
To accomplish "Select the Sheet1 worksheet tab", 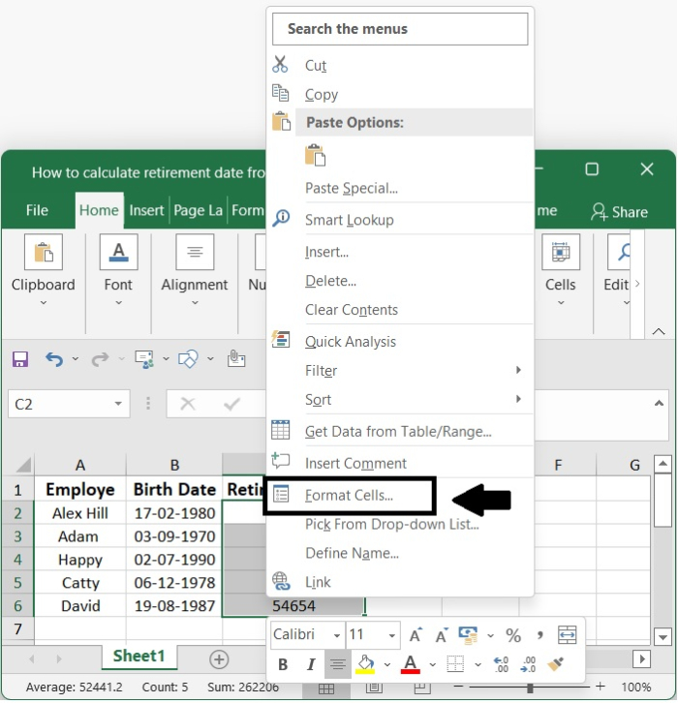I will click(x=139, y=656).
